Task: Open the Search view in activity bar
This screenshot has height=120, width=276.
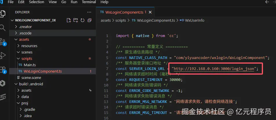Action: (3, 28)
